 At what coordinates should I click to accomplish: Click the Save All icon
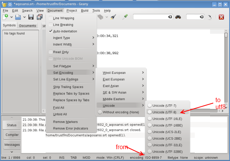[39, 17]
